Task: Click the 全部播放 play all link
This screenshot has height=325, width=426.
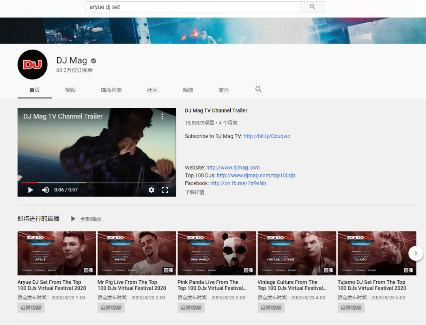Action: pos(91,219)
